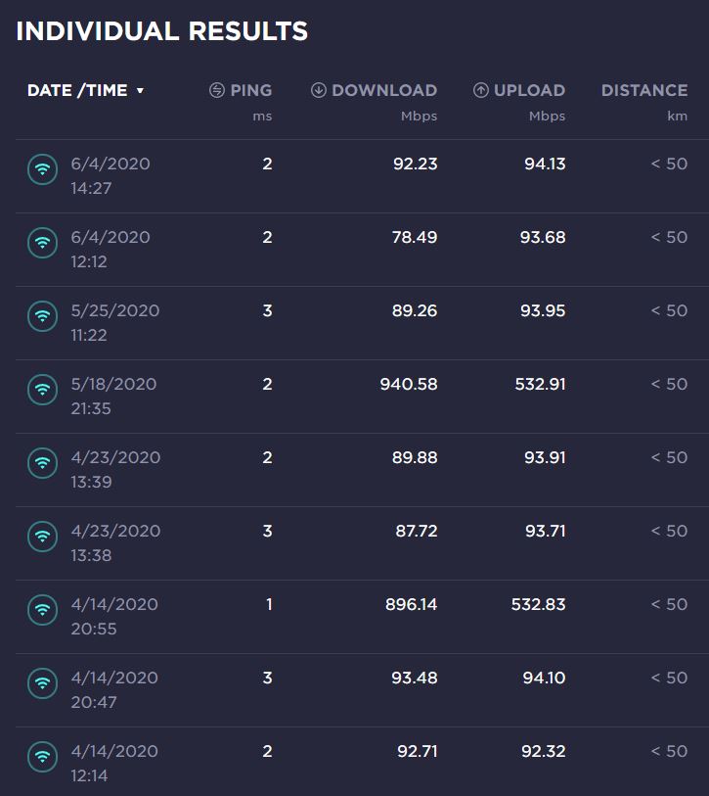The width and height of the screenshot is (709, 796).
Task: Click the wifi icon for 4/23/2020 13:39
Action: click(x=43, y=463)
